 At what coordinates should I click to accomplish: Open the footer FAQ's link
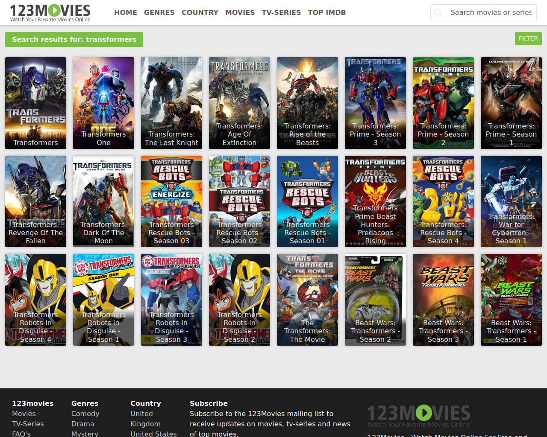point(21,433)
